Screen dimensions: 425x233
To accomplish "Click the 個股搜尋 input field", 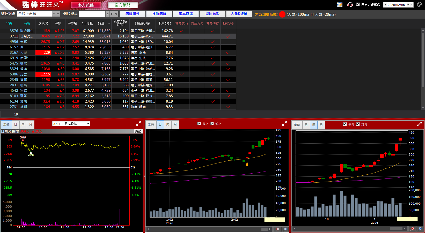I will pyautogui.click(x=92, y=14).
